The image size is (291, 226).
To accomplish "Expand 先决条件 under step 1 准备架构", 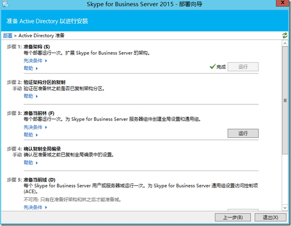I will (x=35, y=61).
